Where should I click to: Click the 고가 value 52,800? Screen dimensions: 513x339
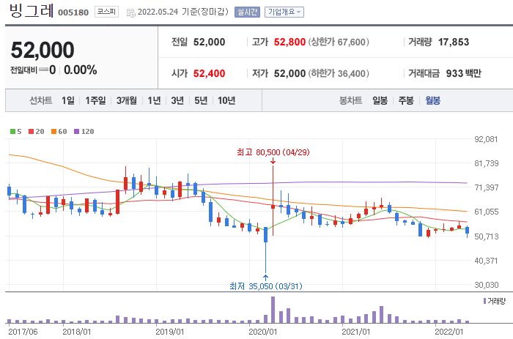click(x=289, y=42)
